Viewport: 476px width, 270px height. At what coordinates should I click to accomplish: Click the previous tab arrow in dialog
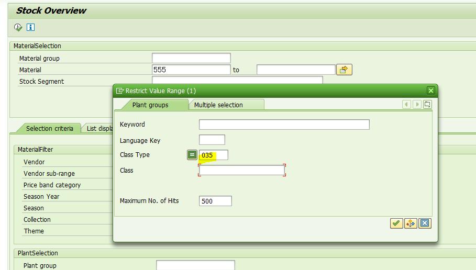(x=406, y=104)
